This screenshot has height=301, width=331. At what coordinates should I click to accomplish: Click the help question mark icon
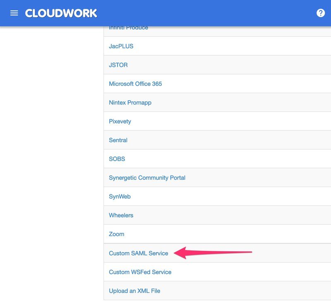point(320,12)
